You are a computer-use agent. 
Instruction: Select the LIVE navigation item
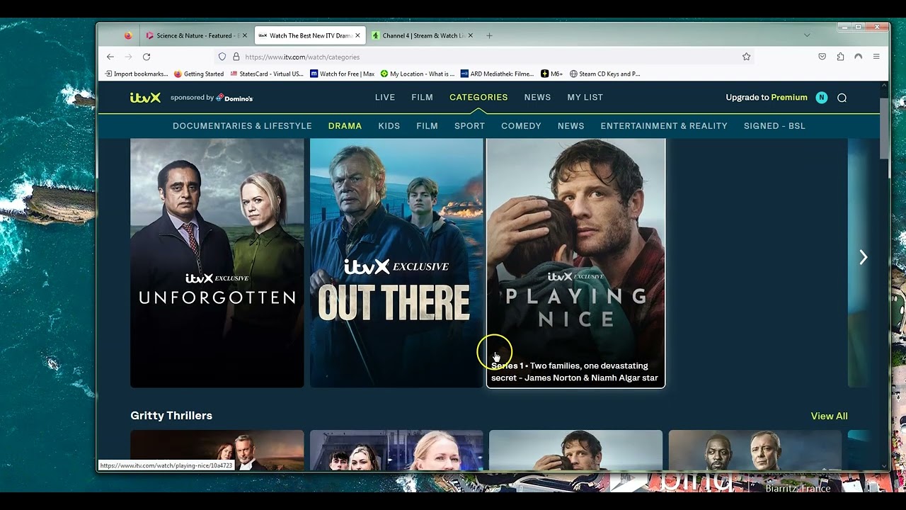tap(385, 98)
